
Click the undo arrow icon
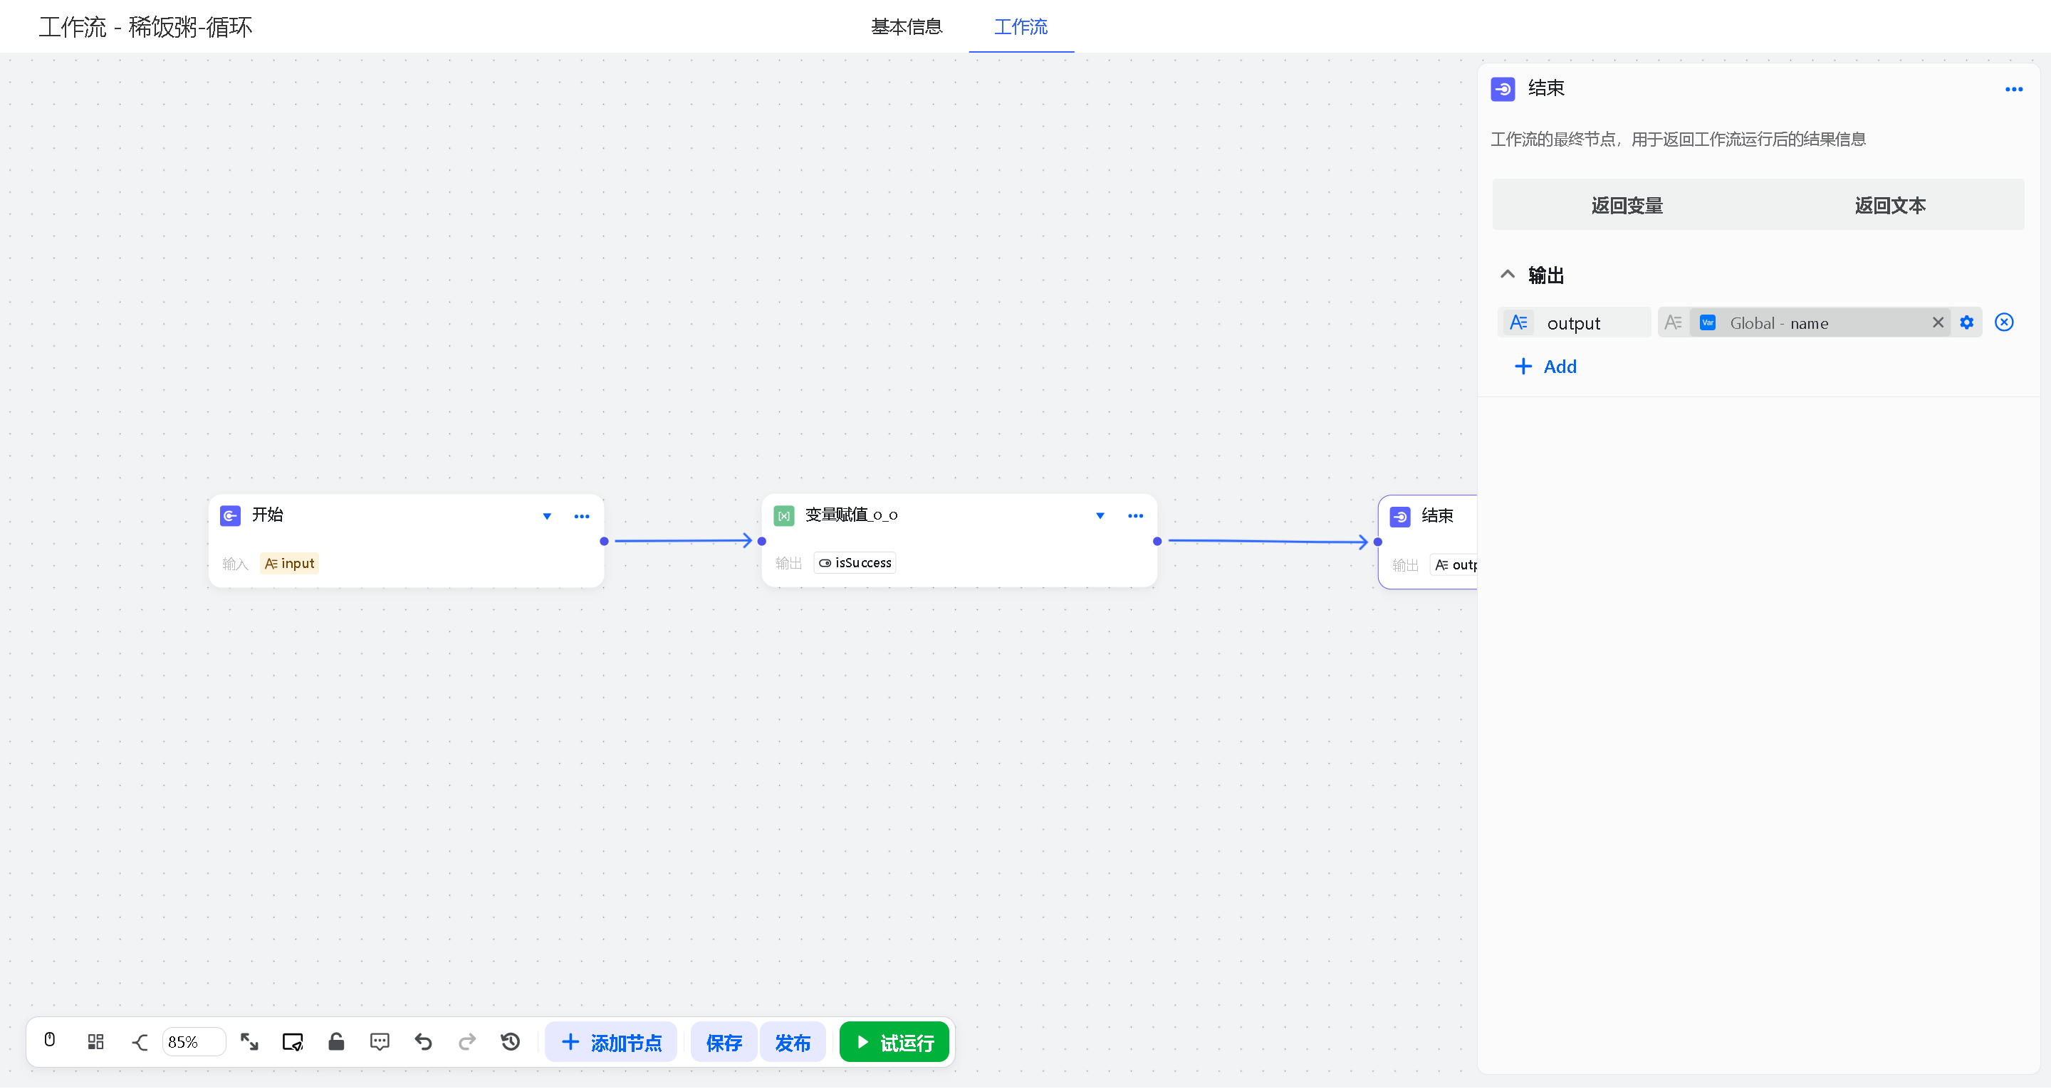tap(424, 1042)
